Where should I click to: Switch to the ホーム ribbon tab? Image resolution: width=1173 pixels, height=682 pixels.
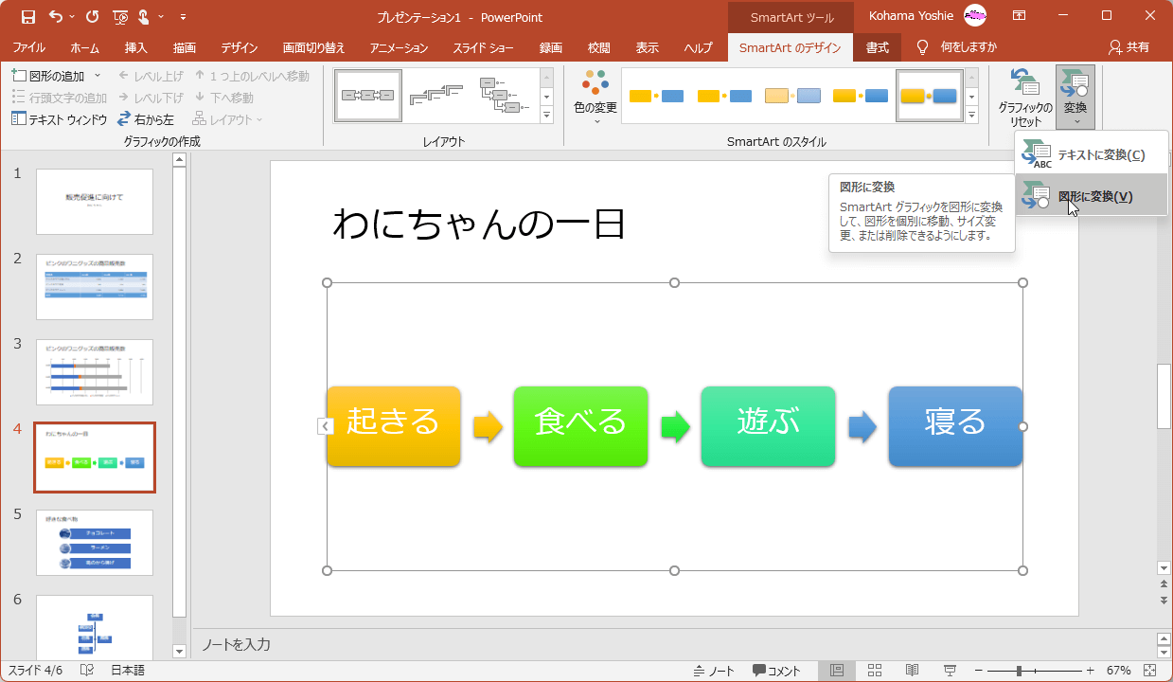(84, 47)
